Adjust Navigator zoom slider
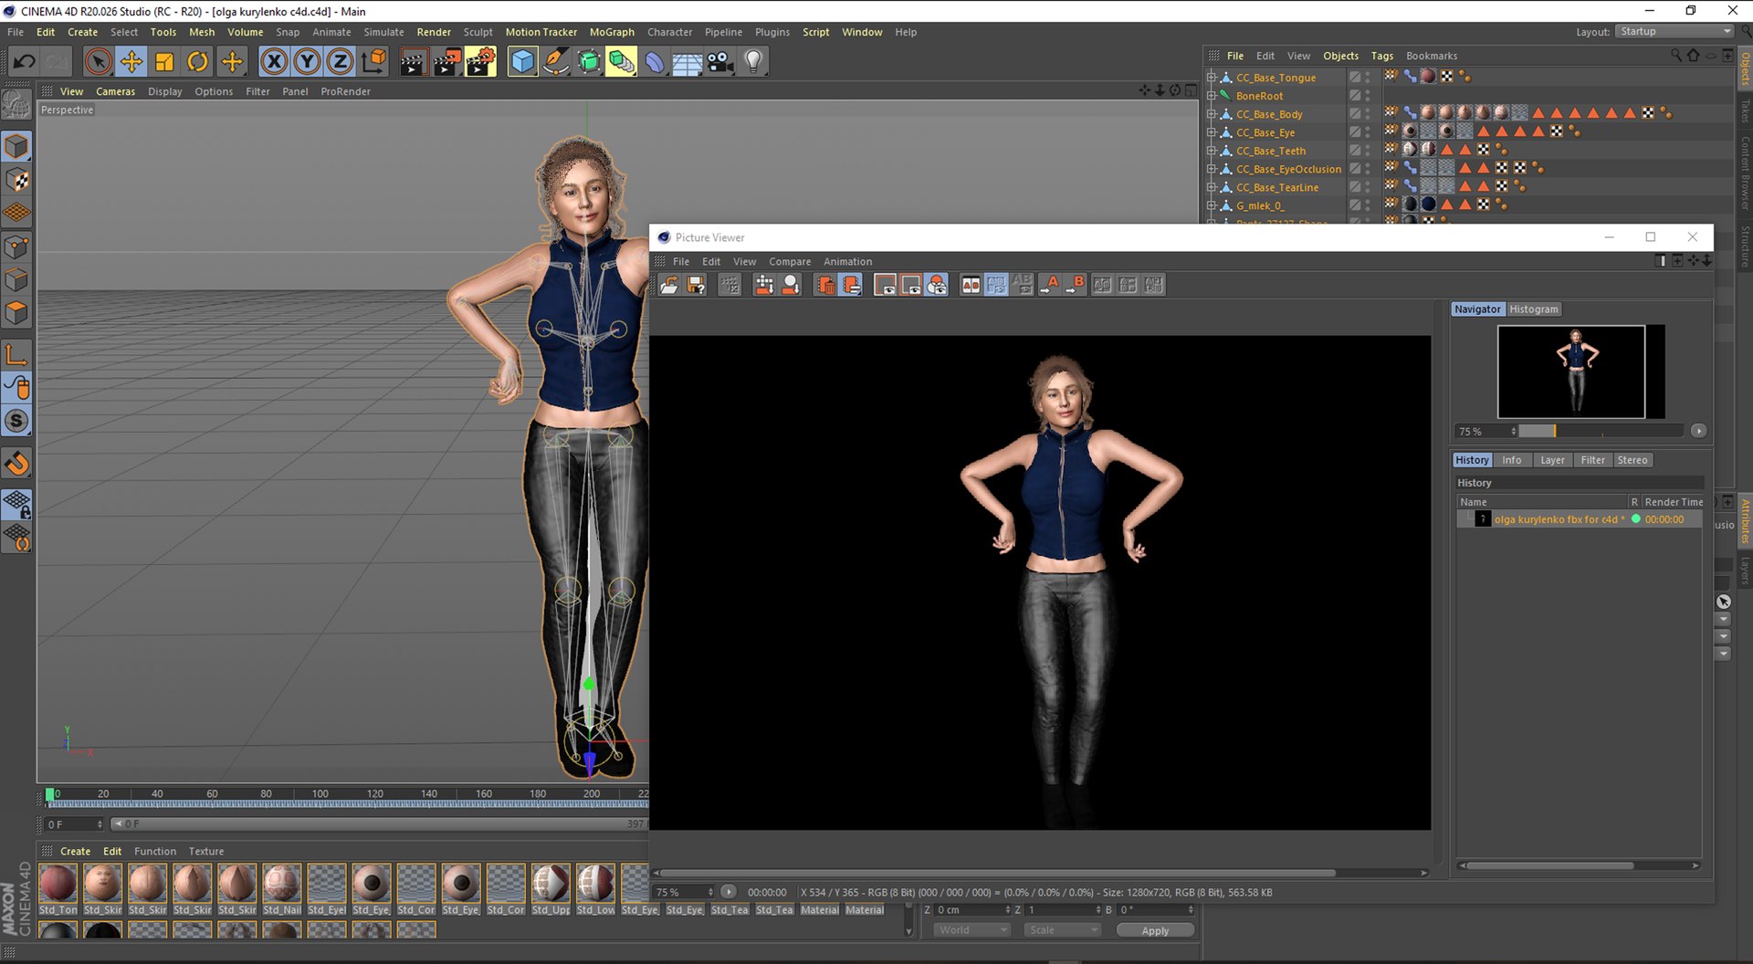 click(x=1601, y=431)
